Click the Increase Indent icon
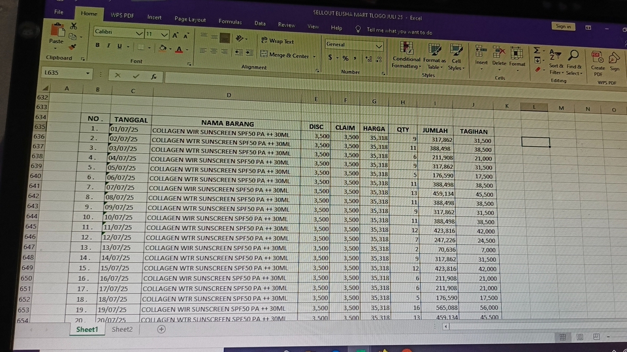The width and height of the screenshot is (627, 352). [x=249, y=52]
